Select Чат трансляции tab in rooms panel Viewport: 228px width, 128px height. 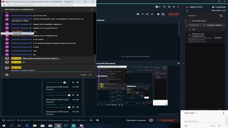coord(199,21)
